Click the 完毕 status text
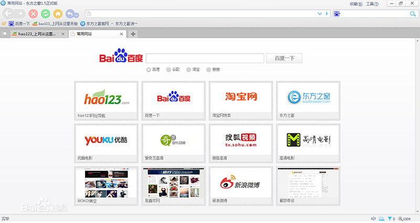420x223 pixels. [5, 219]
